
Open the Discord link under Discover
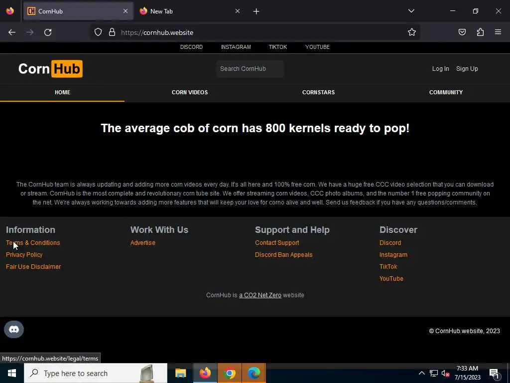pos(390,243)
